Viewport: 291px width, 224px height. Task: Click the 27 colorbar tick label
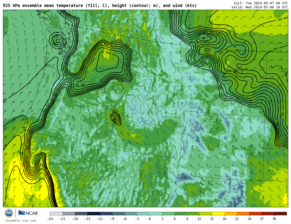pos(262,219)
